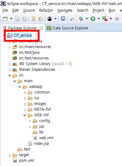
Task: Open the Run dropdown arrow
Action: click(x=99, y=19)
